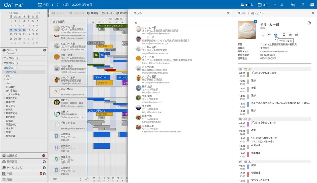Screen dimensions: 317x183
Task: Expand the 事業所別 tree node
Action: pos(5,102)
